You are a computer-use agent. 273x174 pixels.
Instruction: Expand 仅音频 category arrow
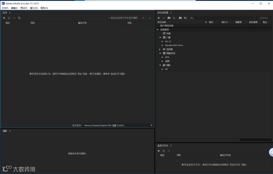tap(160, 49)
